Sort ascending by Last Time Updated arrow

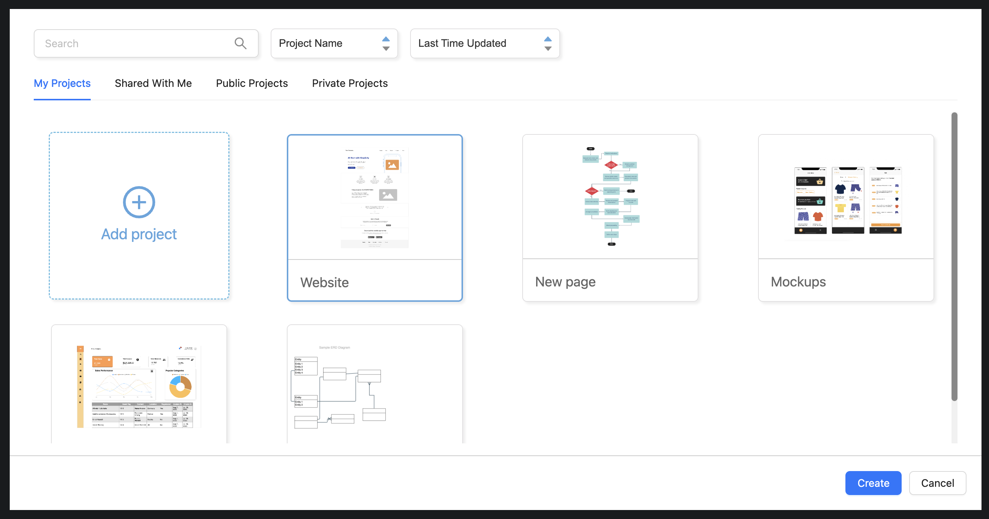(x=548, y=39)
